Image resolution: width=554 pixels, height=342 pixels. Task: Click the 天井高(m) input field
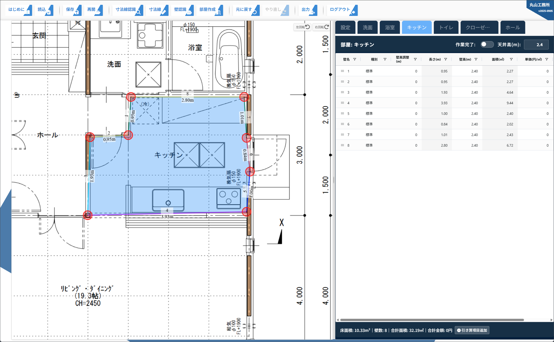click(x=536, y=45)
